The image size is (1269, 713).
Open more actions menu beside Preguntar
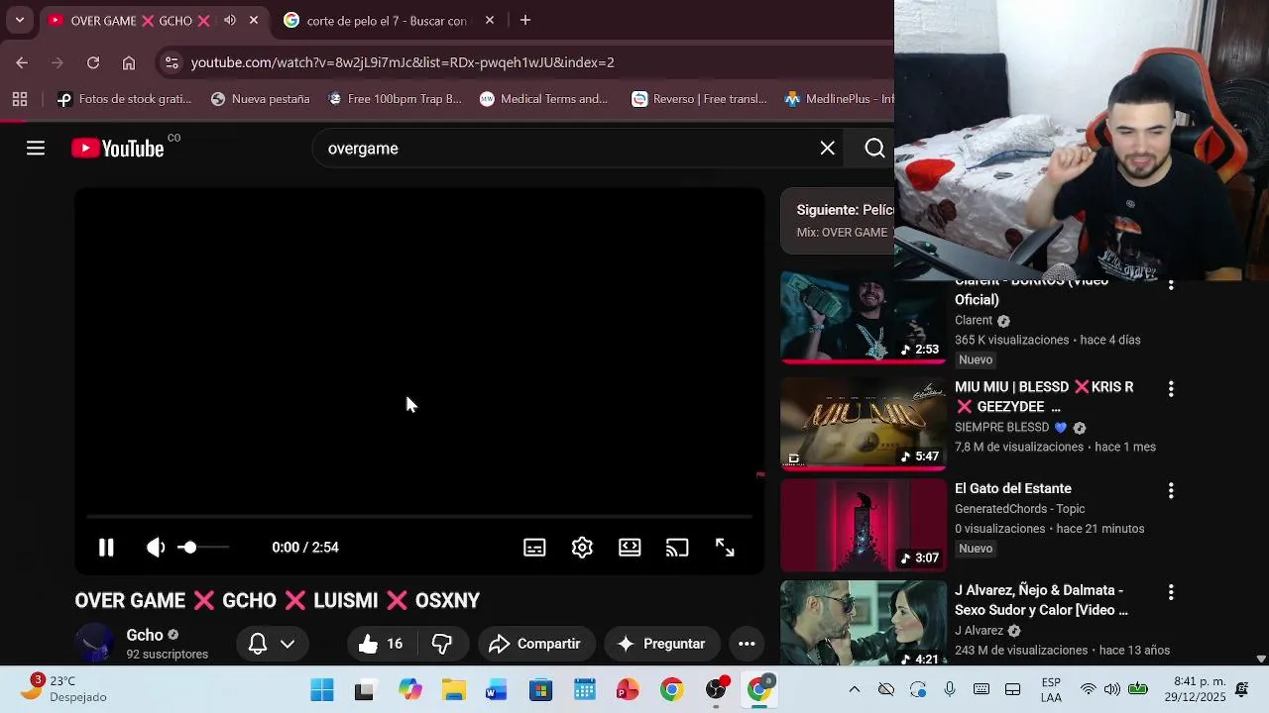(747, 644)
